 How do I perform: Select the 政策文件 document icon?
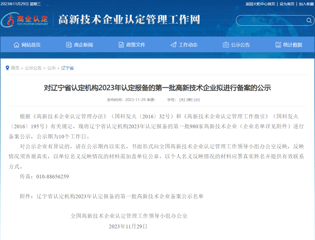coord(121,45)
